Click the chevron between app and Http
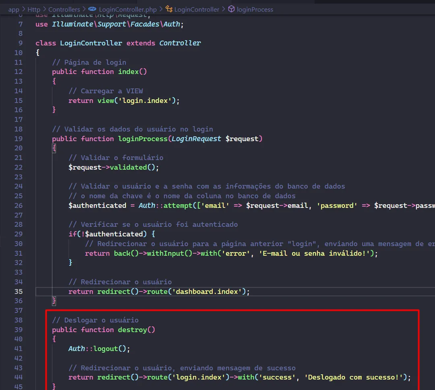Screen dimensions: 435x390 pyautogui.click(x=23, y=9)
